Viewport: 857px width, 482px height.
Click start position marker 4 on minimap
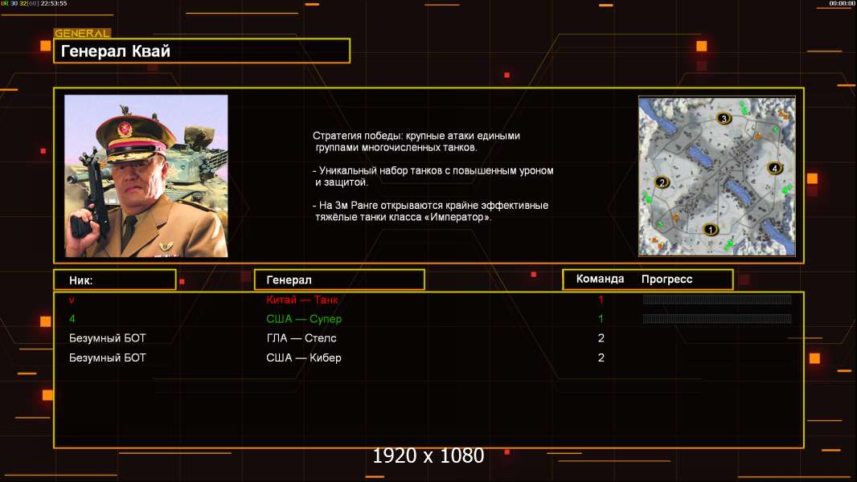(x=774, y=168)
